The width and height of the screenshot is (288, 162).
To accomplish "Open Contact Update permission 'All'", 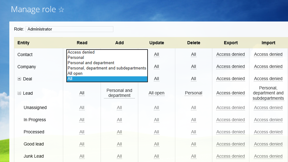I will tap(157, 55).
